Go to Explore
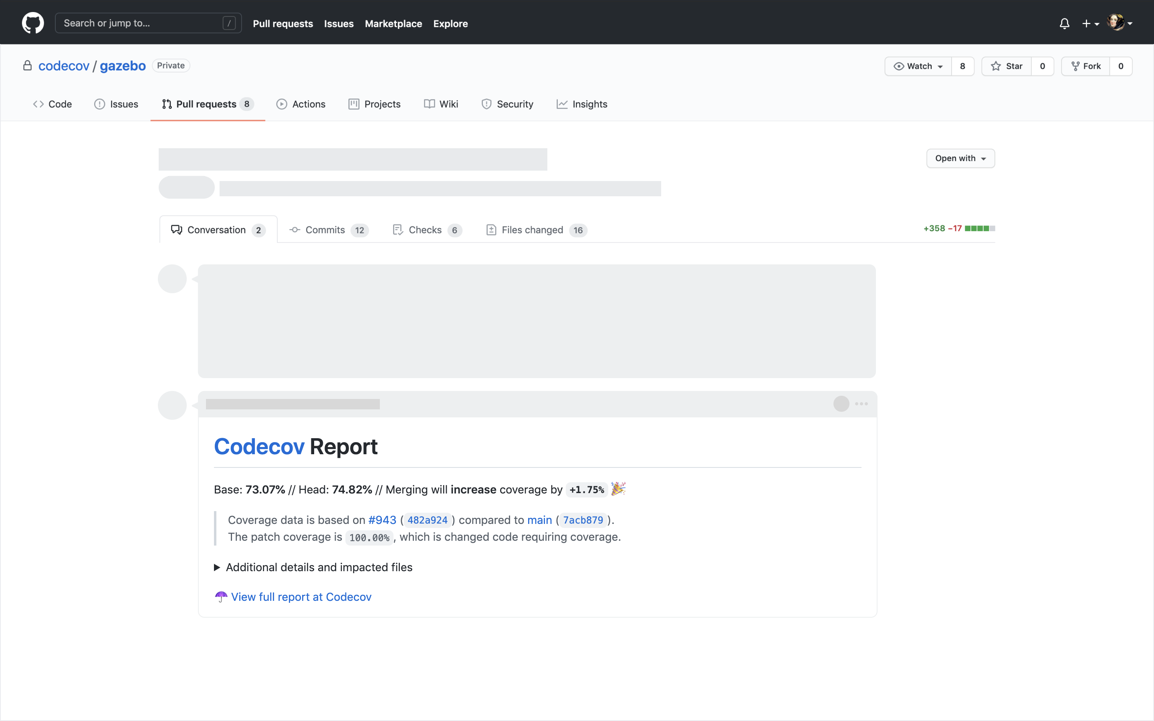The height and width of the screenshot is (721, 1154). (450, 23)
